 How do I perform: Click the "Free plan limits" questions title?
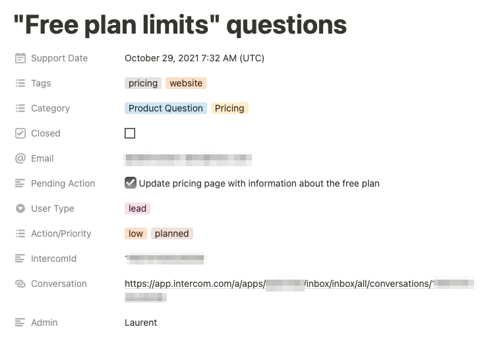coord(180,24)
